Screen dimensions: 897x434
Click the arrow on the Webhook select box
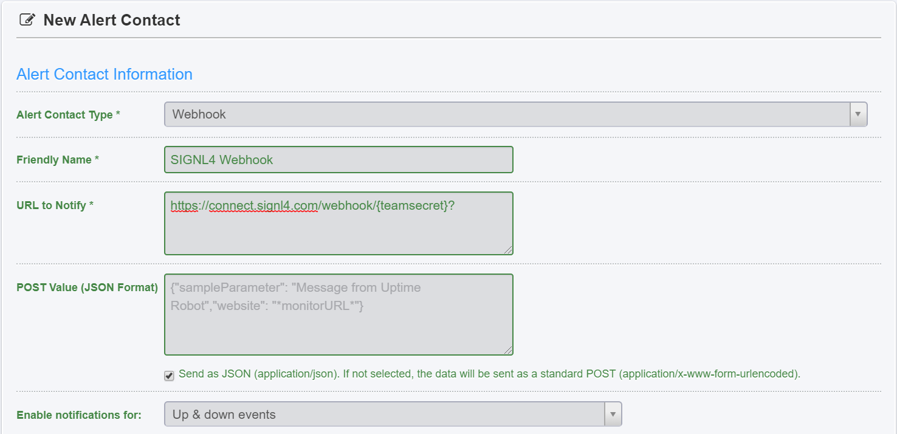click(x=858, y=114)
